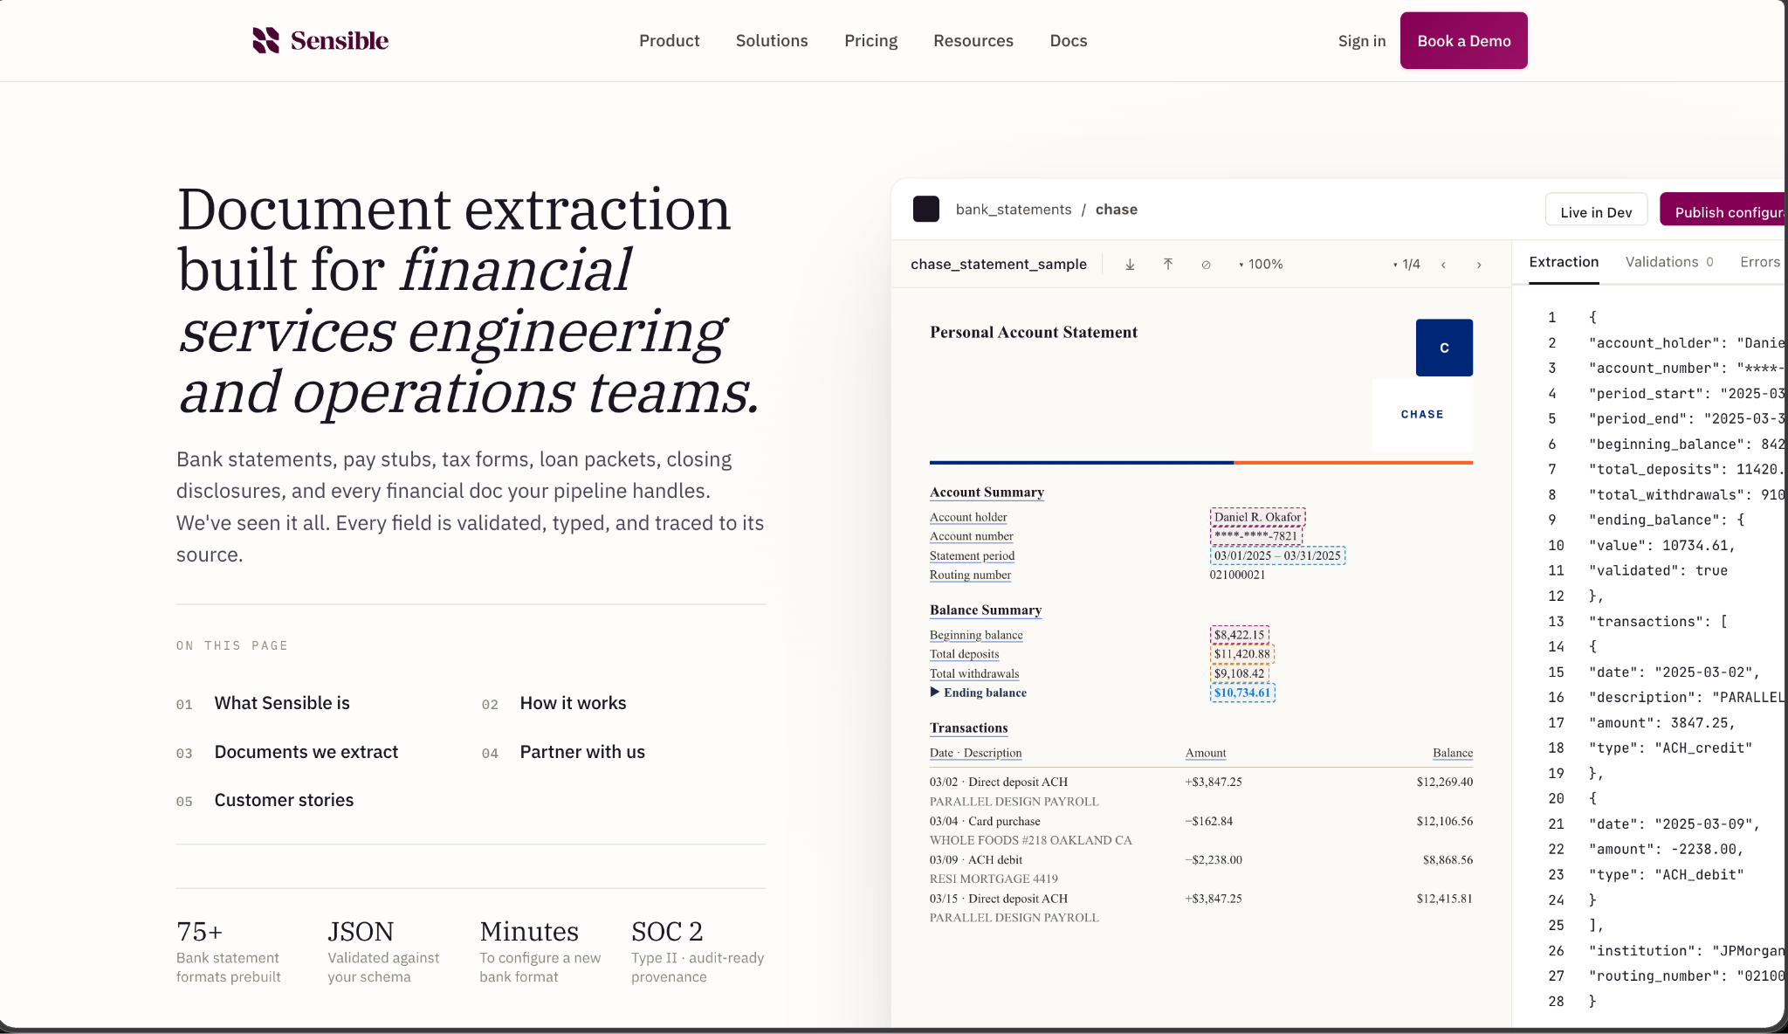The image size is (1788, 1034).
Task: Switch to the Errors tab
Action: click(1760, 262)
